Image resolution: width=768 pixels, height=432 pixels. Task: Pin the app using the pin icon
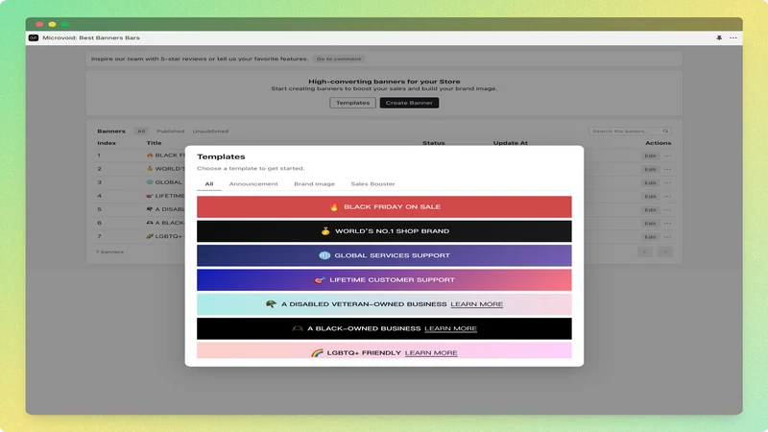click(719, 37)
